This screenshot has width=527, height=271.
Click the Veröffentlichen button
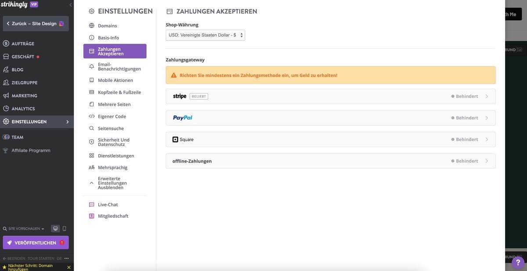tap(36, 242)
